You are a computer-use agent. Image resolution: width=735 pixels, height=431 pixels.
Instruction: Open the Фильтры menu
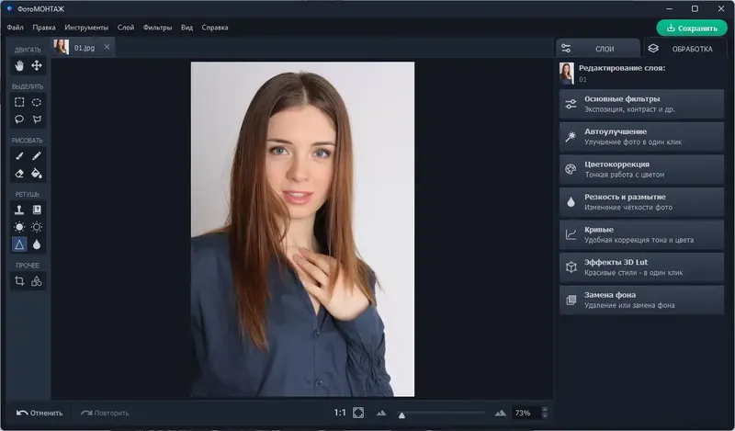coord(157,28)
